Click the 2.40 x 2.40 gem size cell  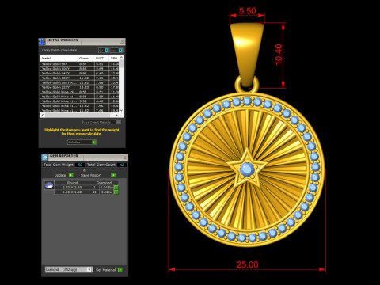pos(72,188)
